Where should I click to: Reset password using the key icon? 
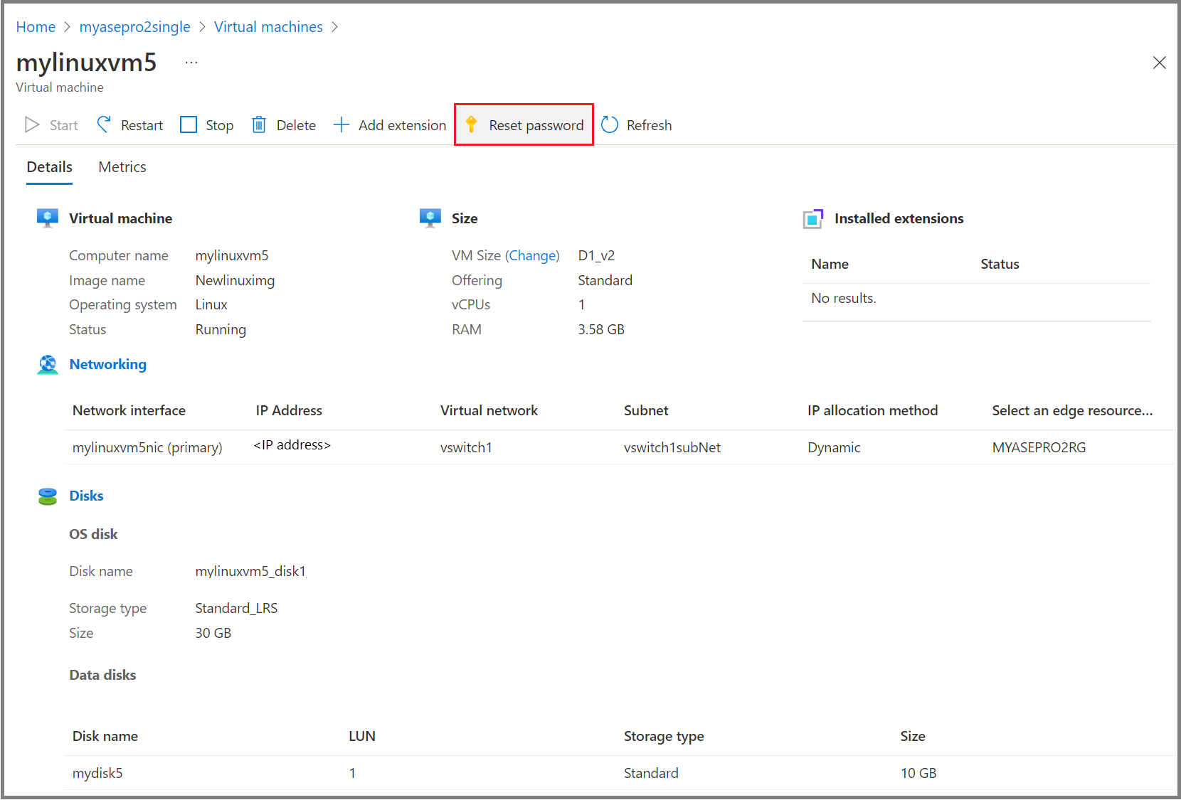point(470,124)
